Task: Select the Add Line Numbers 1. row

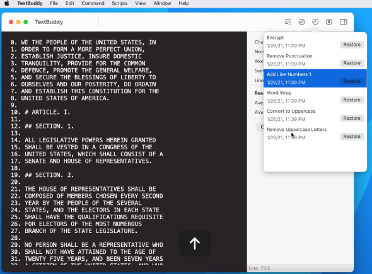Action: [315, 78]
